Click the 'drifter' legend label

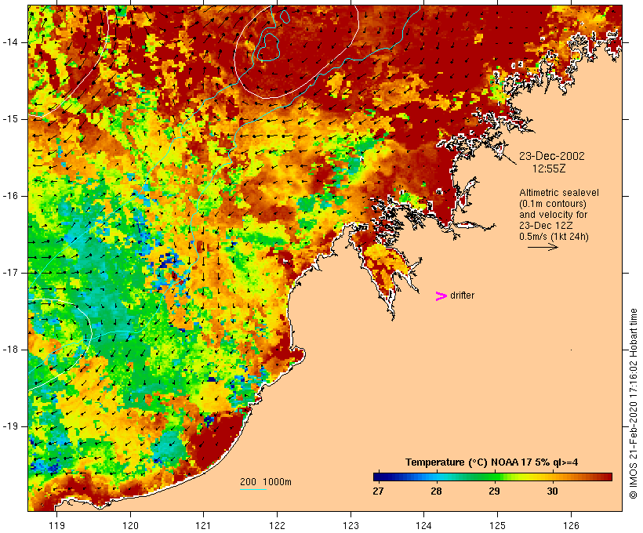[x=462, y=296]
